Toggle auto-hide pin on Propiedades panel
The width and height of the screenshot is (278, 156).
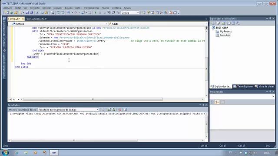coord(270,91)
